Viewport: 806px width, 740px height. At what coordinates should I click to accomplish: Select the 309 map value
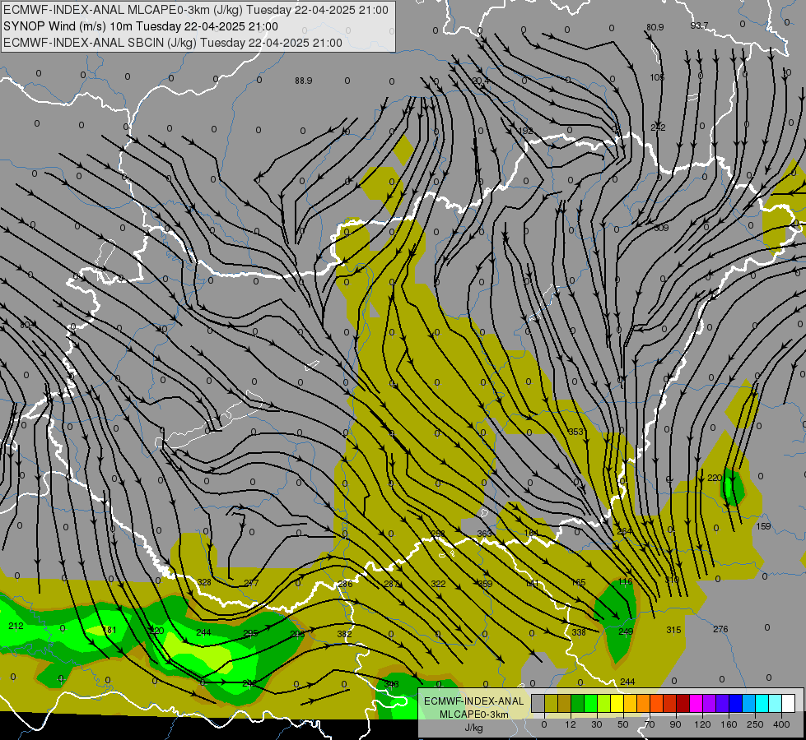[661, 228]
